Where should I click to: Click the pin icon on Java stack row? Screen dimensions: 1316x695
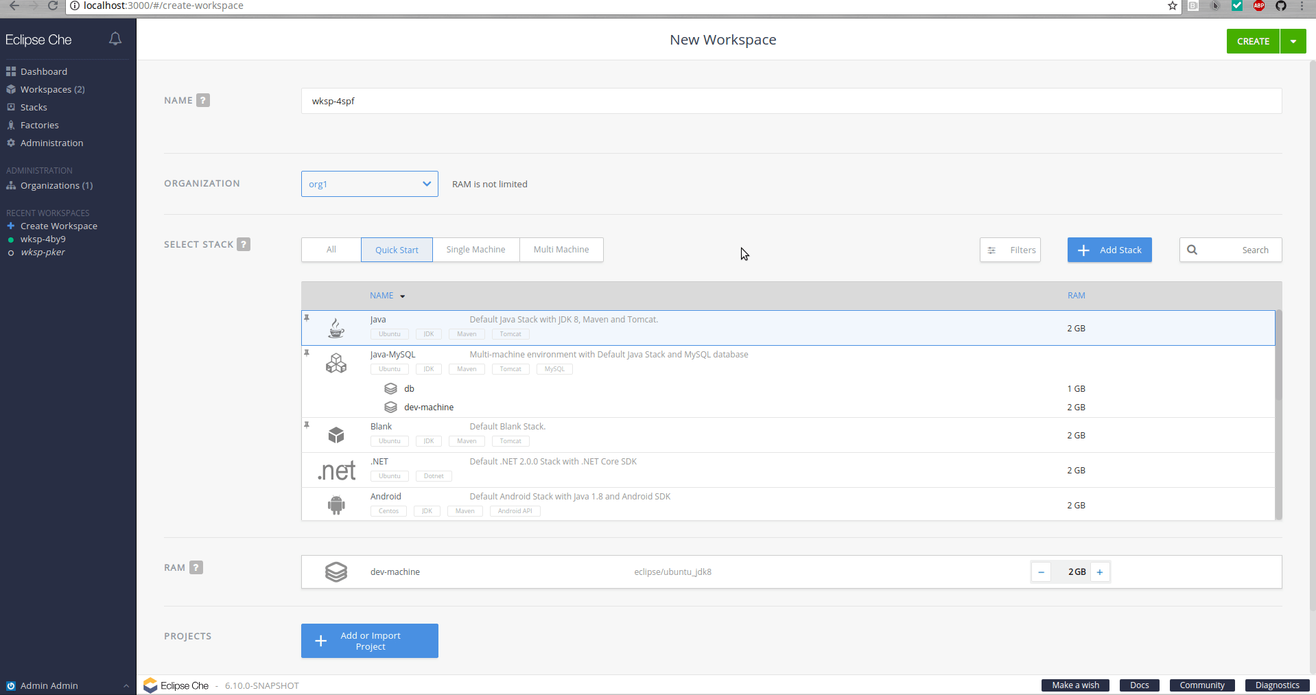[x=307, y=318]
